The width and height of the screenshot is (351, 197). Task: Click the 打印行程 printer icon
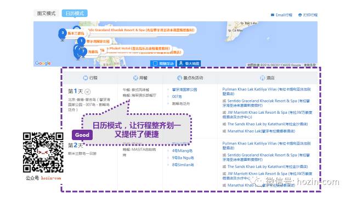click(300, 15)
